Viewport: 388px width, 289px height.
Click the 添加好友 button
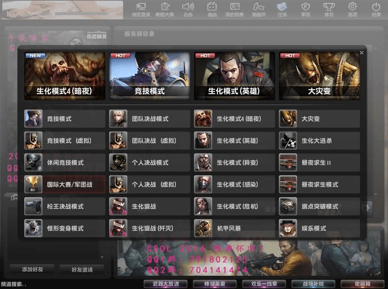pyautogui.click(x=32, y=269)
